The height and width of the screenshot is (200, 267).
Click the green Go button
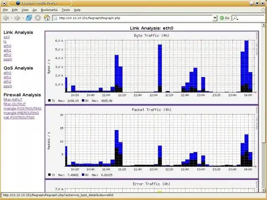tap(224, 18)
